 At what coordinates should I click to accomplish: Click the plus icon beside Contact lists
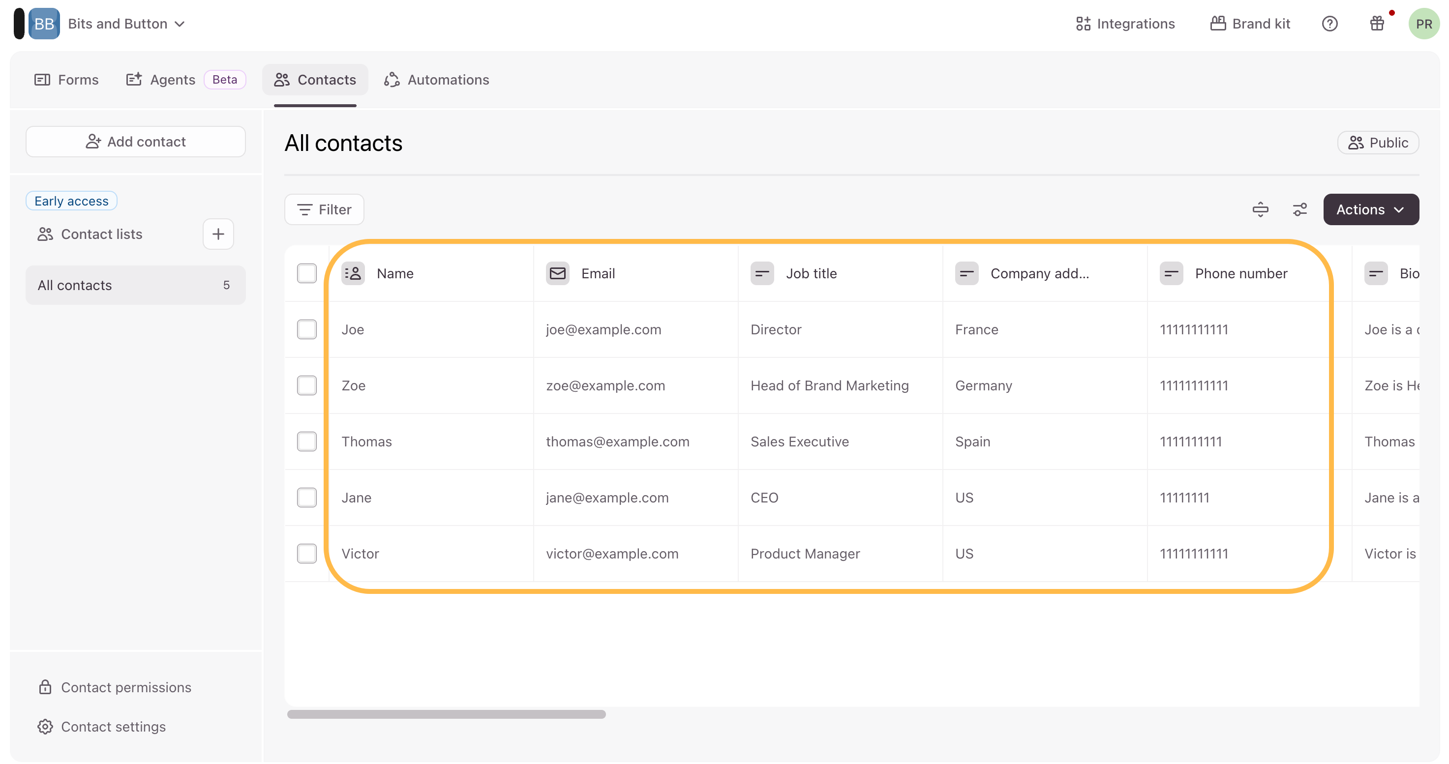coord(218,234)
